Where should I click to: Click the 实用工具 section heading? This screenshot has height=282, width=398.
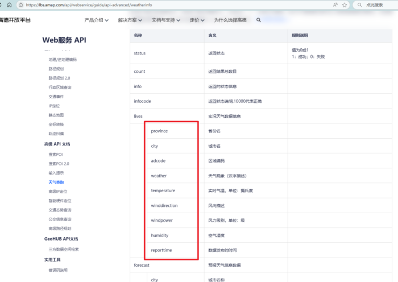click(x=52, y=260)
